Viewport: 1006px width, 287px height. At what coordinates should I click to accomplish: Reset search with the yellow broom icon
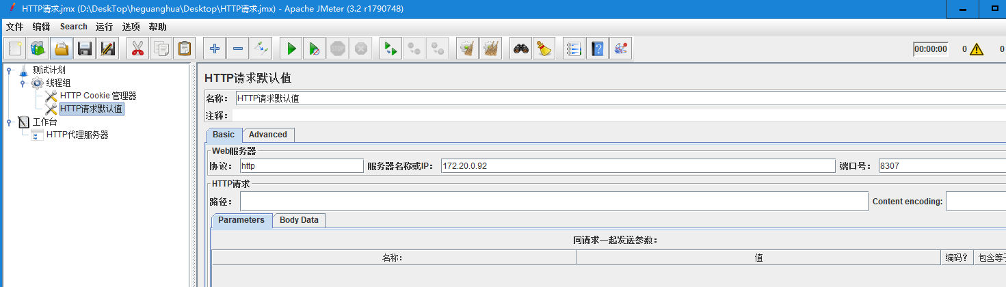(544, 49)
